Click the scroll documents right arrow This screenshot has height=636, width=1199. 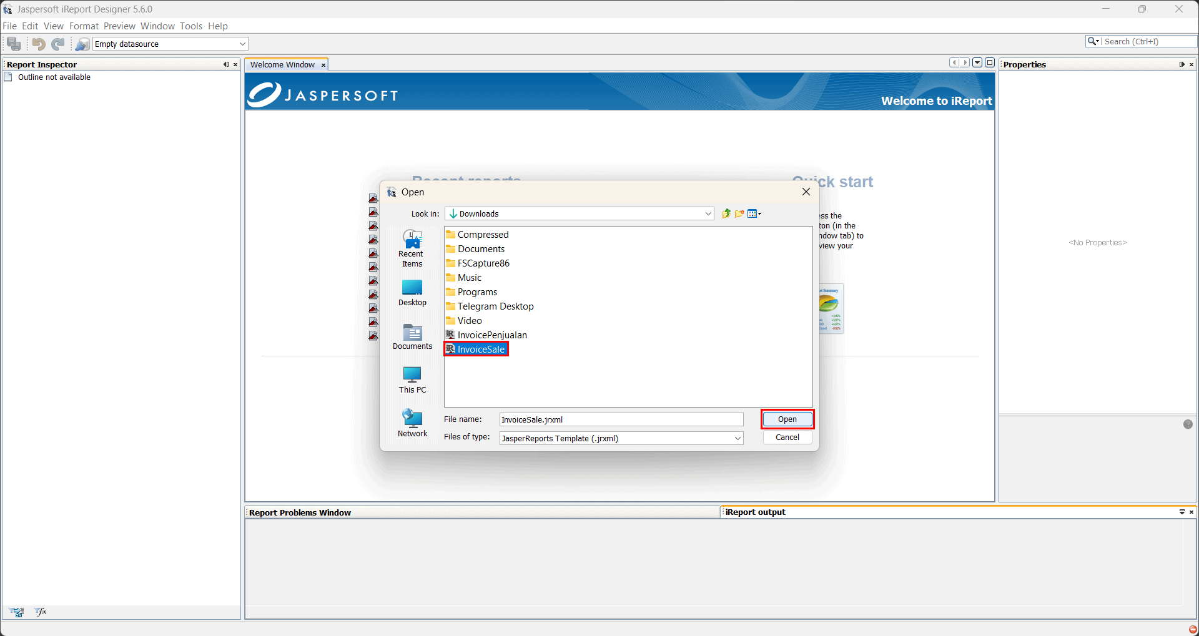pyautogui.click(x=965, y=62)
